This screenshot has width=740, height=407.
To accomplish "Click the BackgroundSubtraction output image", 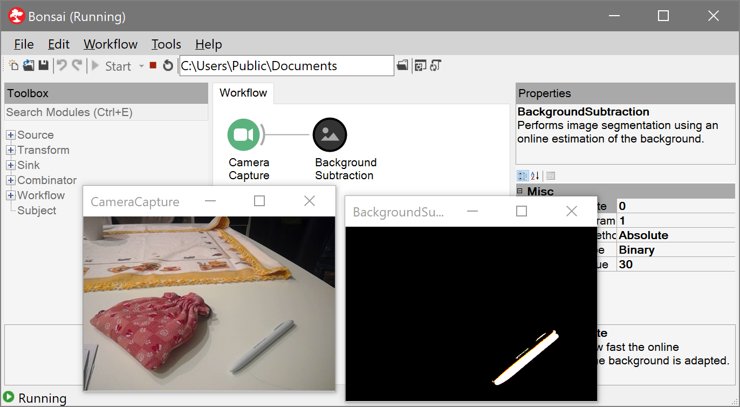I will pos(471,314).
